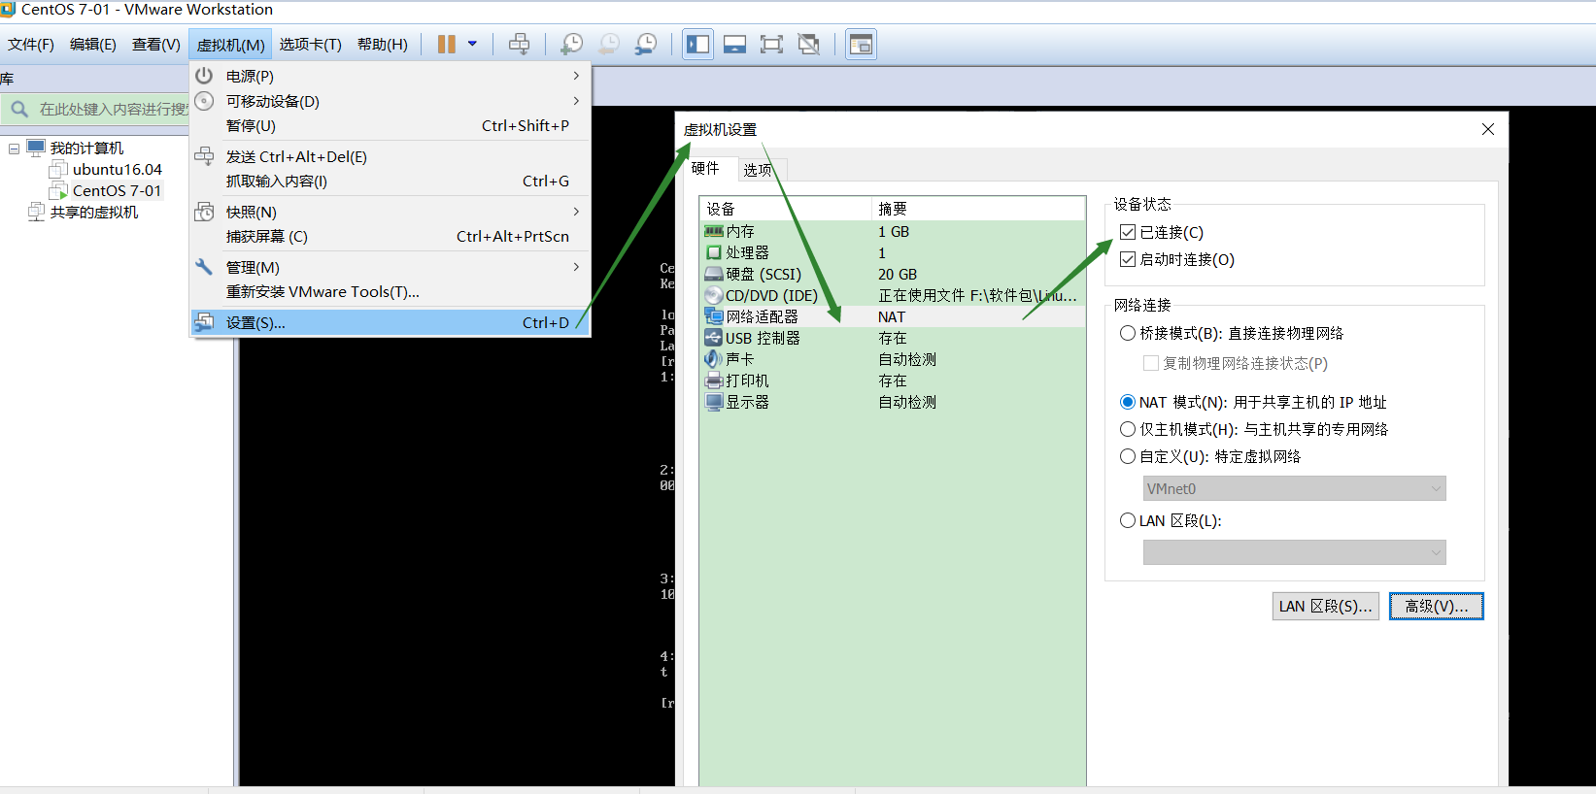The image size is (1596, 794).
Task: Click the USB 控制器 device icon
Action: (714, 338)
